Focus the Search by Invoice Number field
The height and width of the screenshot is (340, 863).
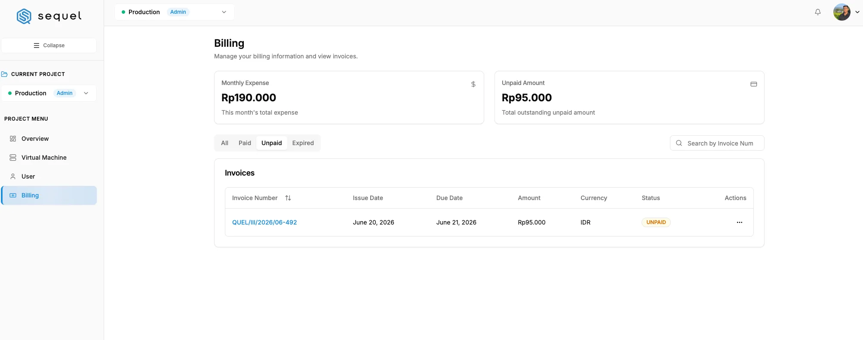717,143
